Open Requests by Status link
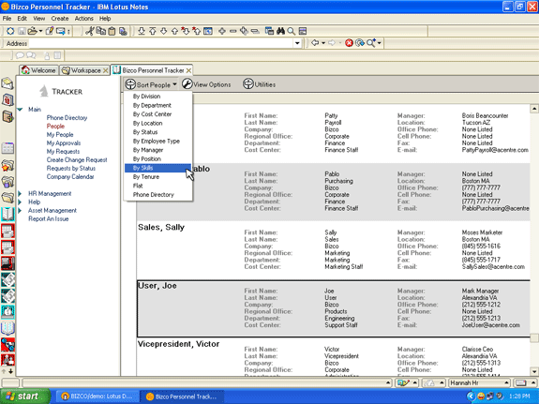 coord(71,168)
